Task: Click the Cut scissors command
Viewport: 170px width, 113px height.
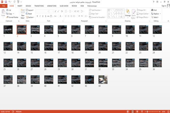Action: (x=8, y=10)
